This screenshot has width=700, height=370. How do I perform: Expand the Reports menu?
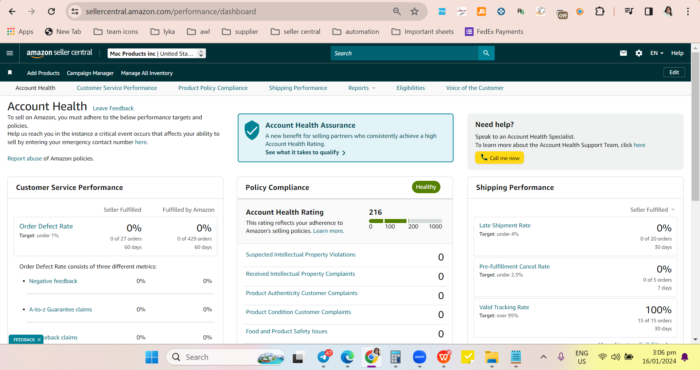coord(362,88)
